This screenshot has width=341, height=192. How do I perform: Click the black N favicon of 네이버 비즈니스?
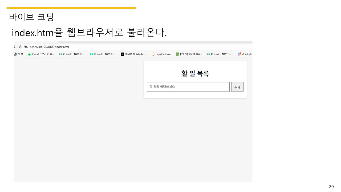click(122, 54)
